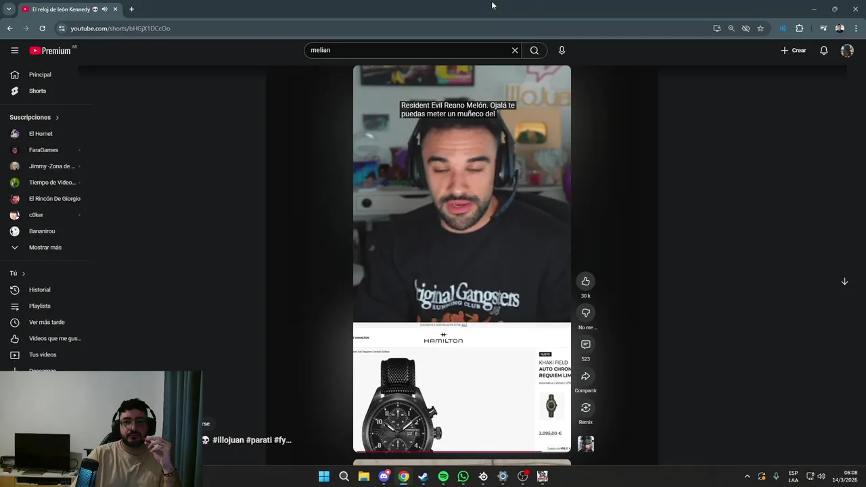Open YouTube account avatar menu
The width and height of the screenshot is (866, 487).
point(847,50)
